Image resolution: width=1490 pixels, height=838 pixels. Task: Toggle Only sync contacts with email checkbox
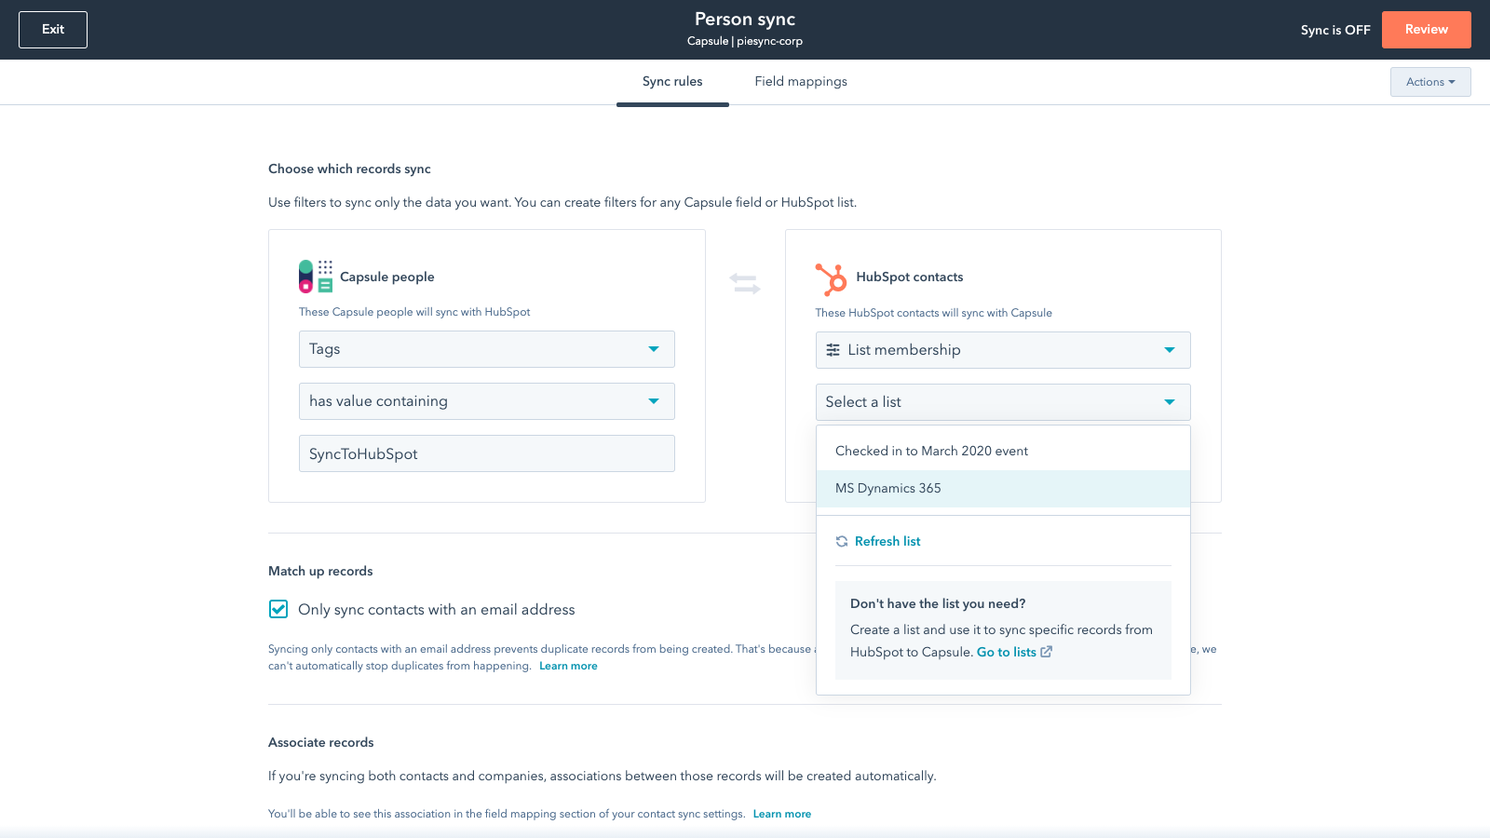pyautogui.click(x=278, y=609)
